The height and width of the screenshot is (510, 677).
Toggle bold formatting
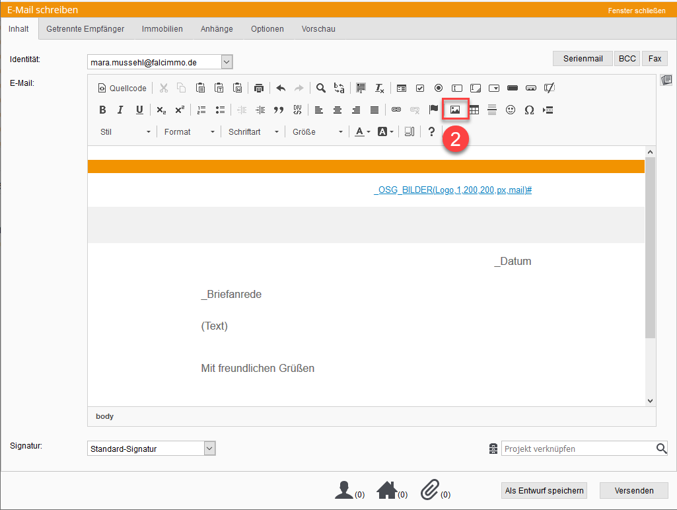[x=102, y=110]
